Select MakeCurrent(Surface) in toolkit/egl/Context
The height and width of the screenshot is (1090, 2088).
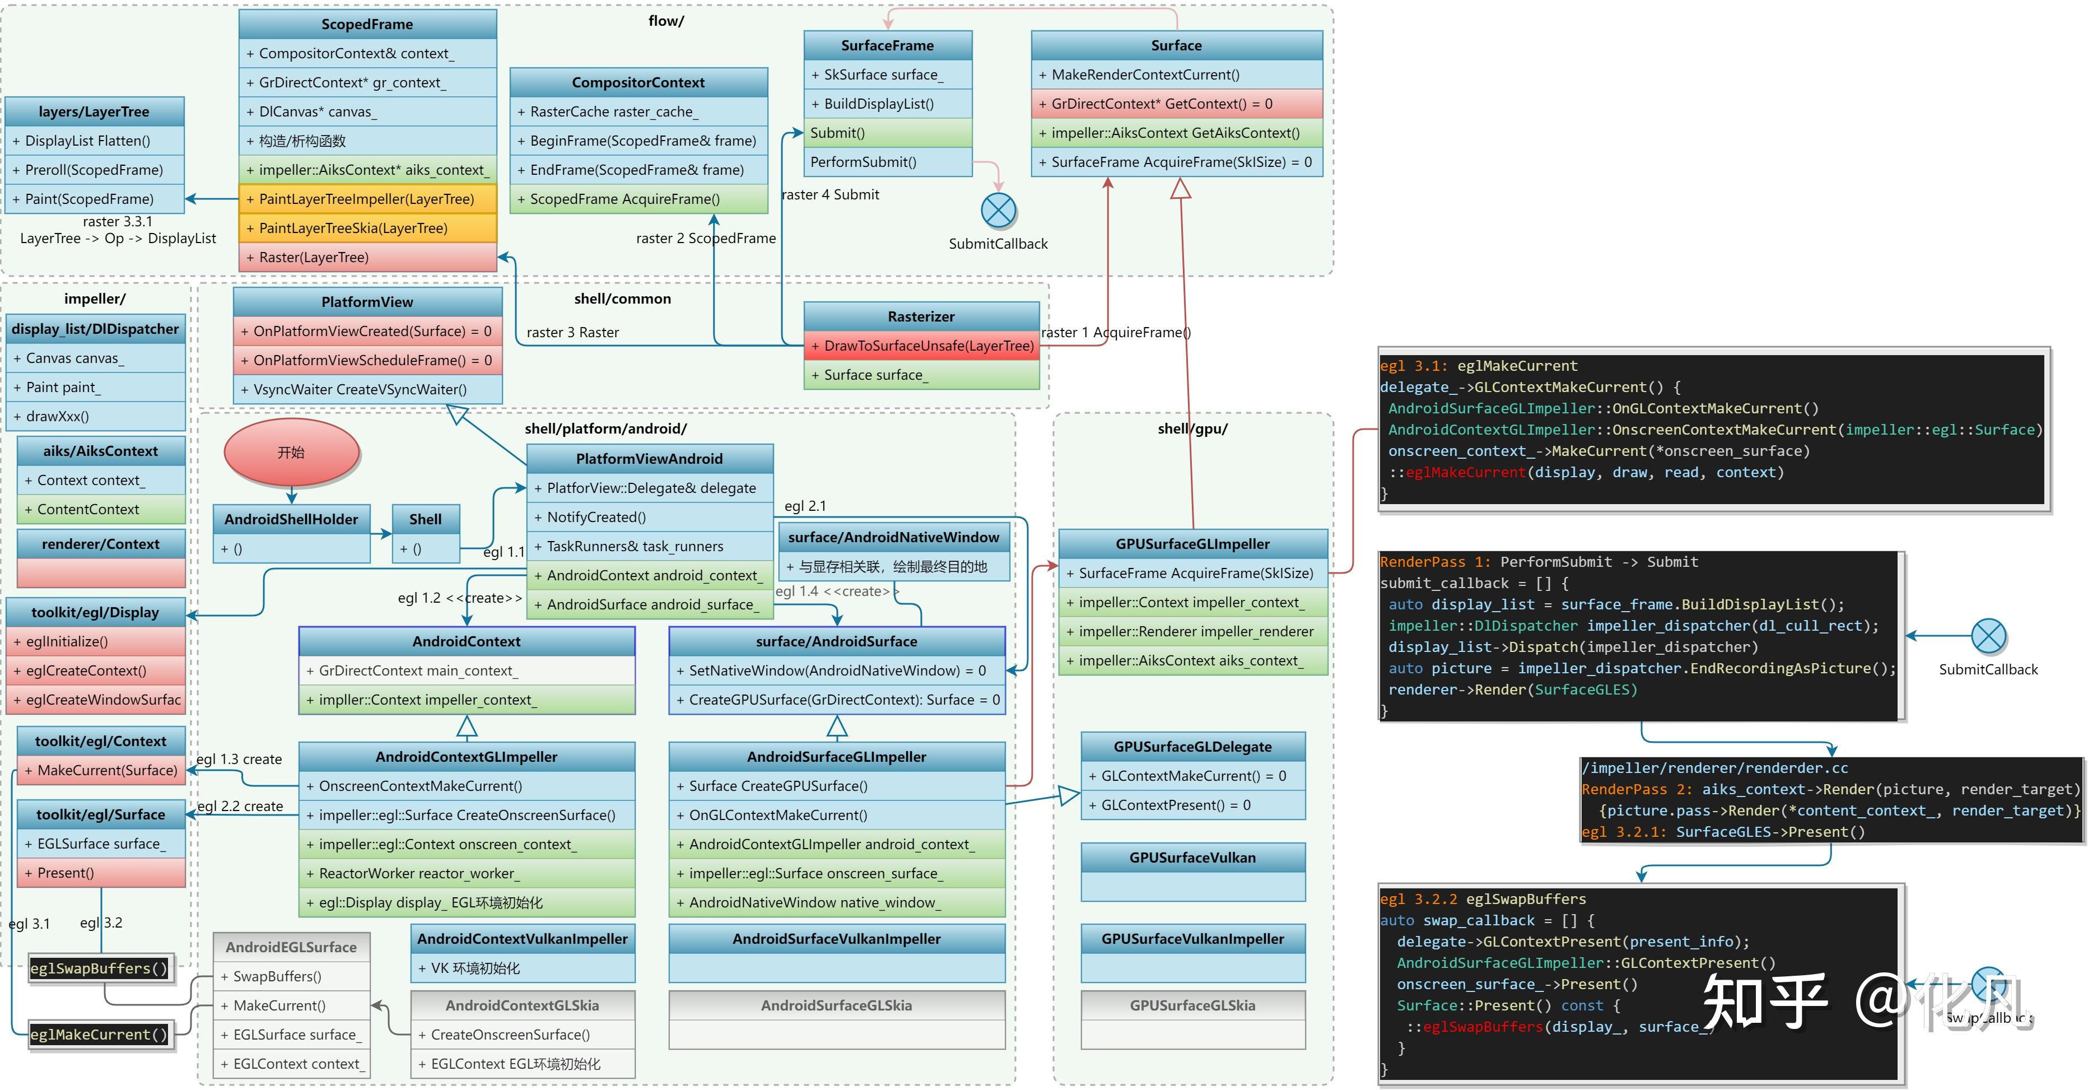(101, 770)
